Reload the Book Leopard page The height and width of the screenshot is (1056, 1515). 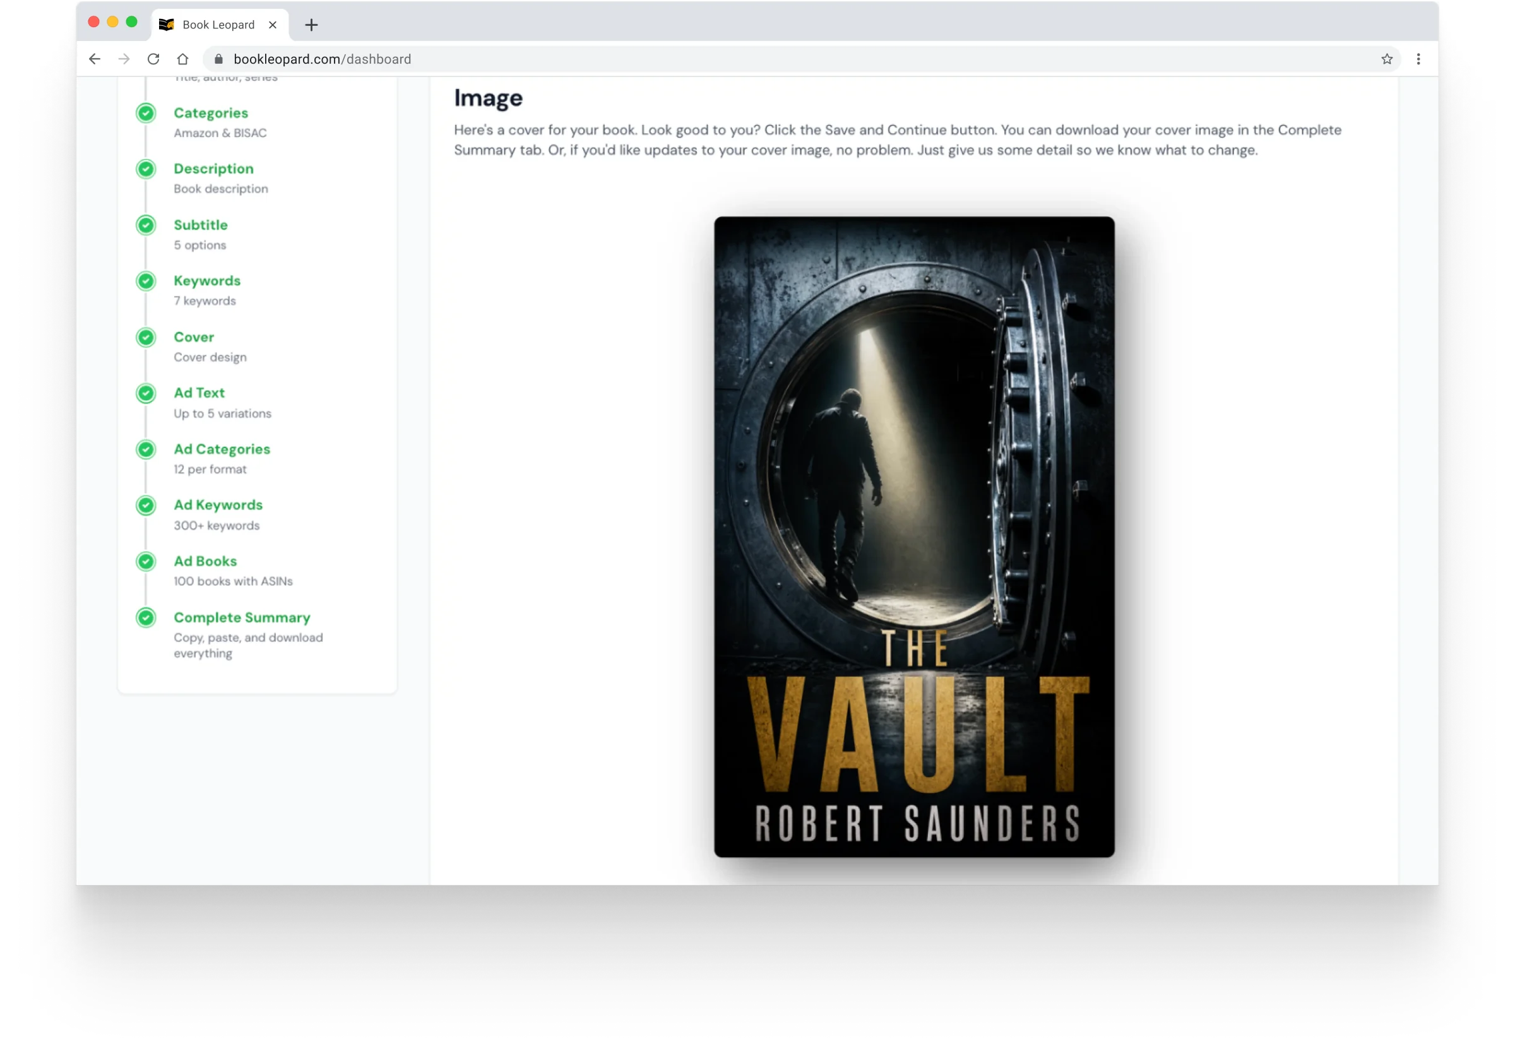click(x=153, y=59)
